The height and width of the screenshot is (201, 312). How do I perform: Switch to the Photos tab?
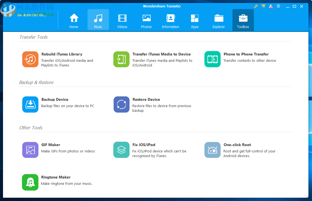coord(146,21)
